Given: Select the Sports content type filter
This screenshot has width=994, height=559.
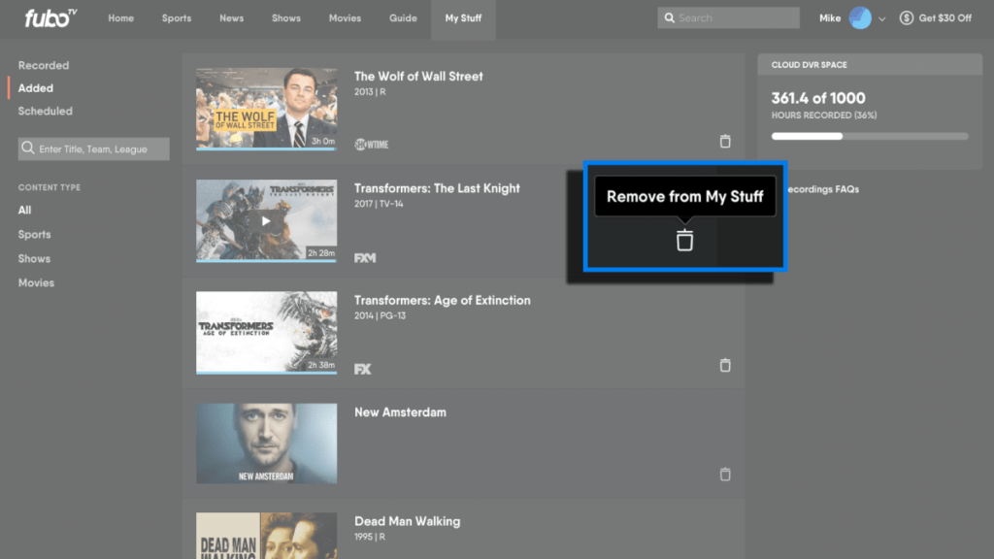Looking at the screenshot, I should click(x=34, y=234).
